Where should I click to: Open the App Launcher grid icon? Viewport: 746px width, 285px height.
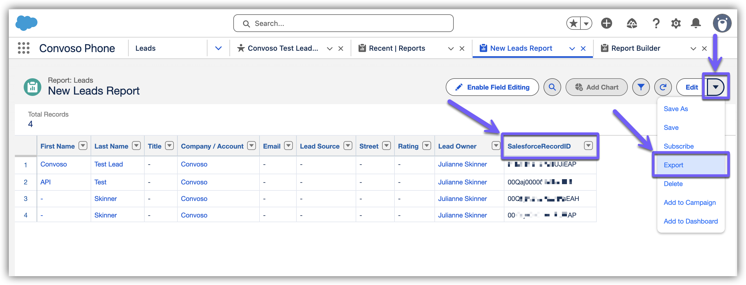point(23,48)
